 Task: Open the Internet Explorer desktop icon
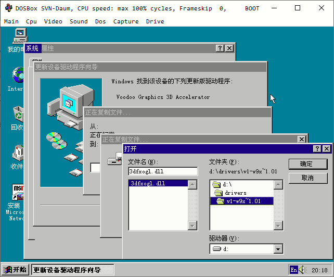[x=18, y=74]
